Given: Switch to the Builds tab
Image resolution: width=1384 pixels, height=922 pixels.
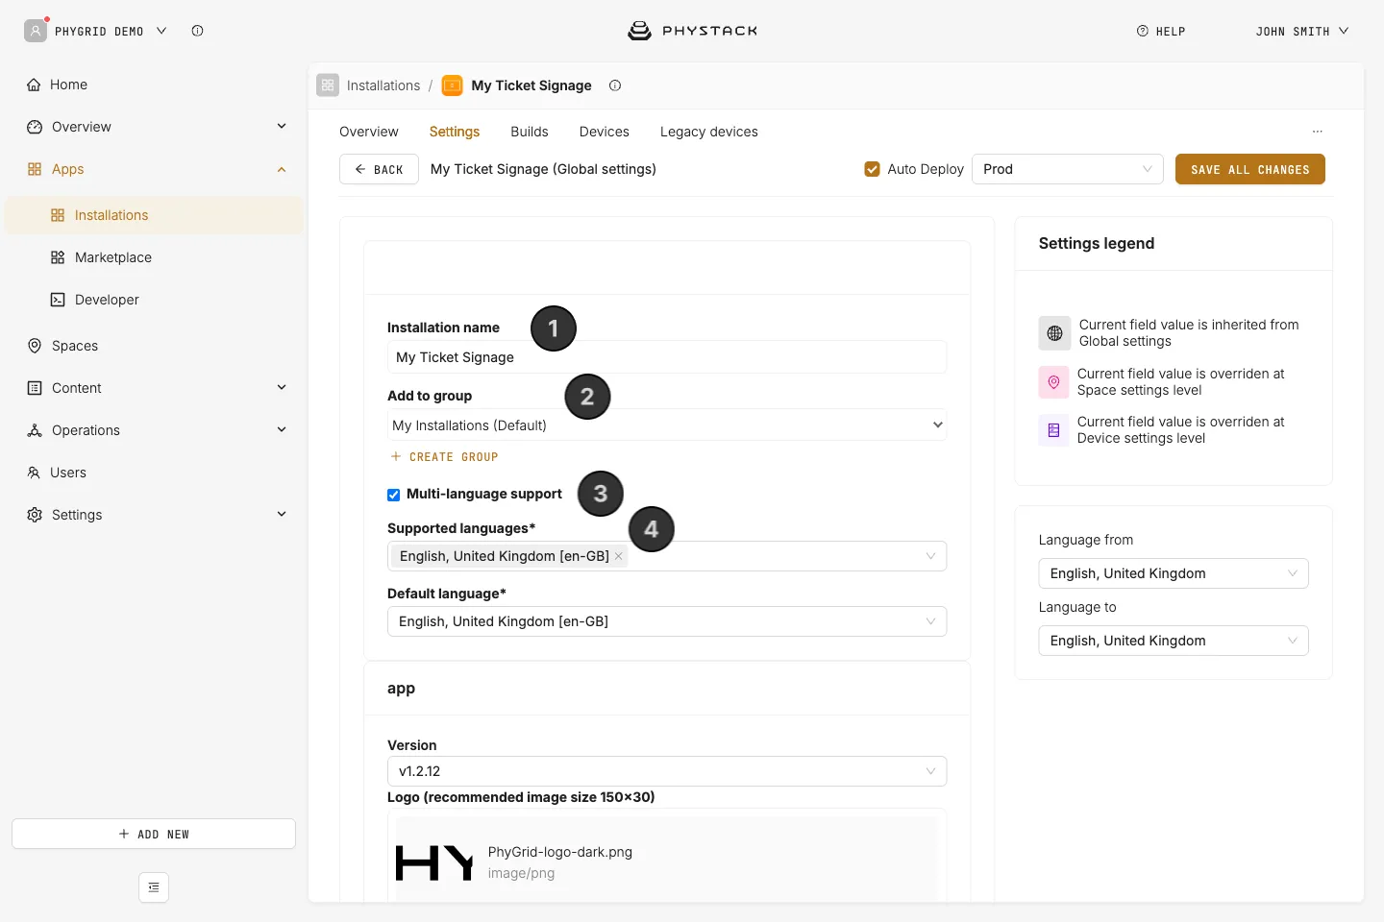Looking at the screenshot, I should click(x=530, y=132).
